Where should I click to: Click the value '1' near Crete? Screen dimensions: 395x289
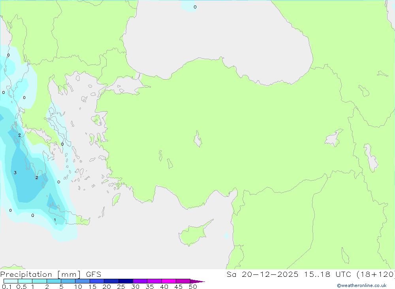55,220
